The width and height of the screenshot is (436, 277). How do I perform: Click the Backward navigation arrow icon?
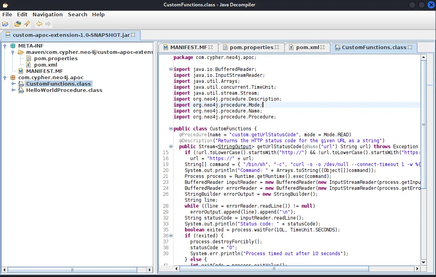click(39, 24)
